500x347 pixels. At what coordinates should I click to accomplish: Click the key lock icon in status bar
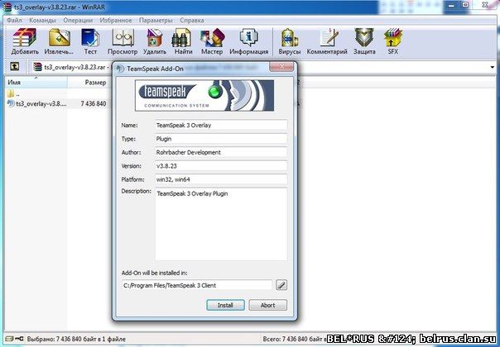click(x=19, y=339)
